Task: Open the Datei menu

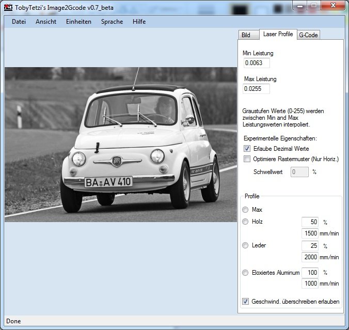Action: (x=19, y=22)
